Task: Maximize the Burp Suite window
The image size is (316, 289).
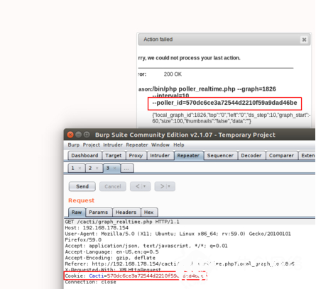Action: pyautogui.click(x=87, y=135)
